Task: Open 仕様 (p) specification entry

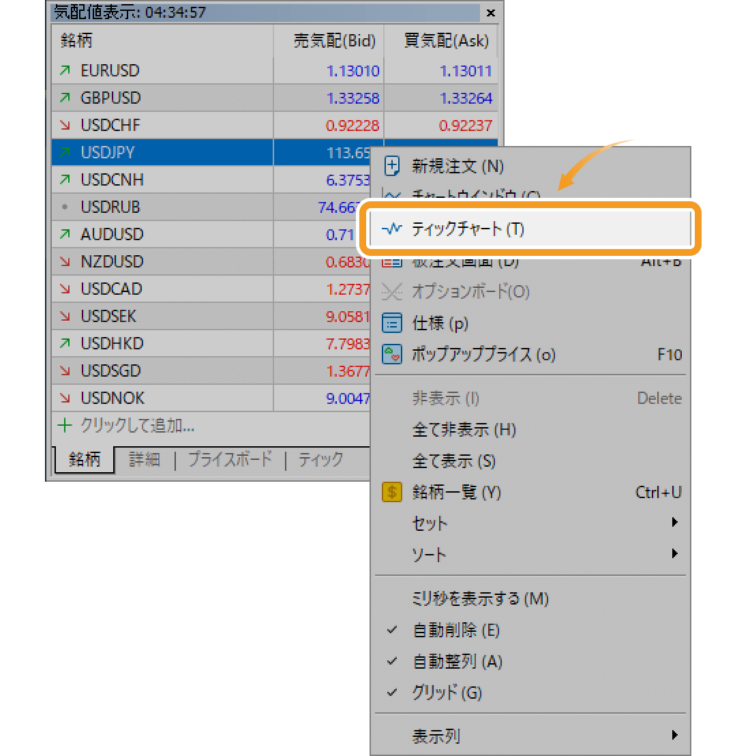Action: pos(530,323)
